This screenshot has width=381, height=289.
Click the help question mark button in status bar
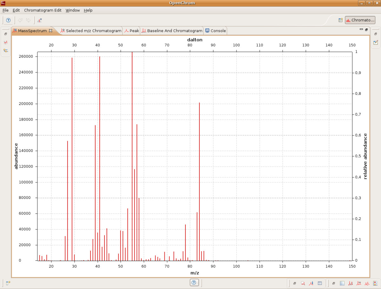point(194,282)
